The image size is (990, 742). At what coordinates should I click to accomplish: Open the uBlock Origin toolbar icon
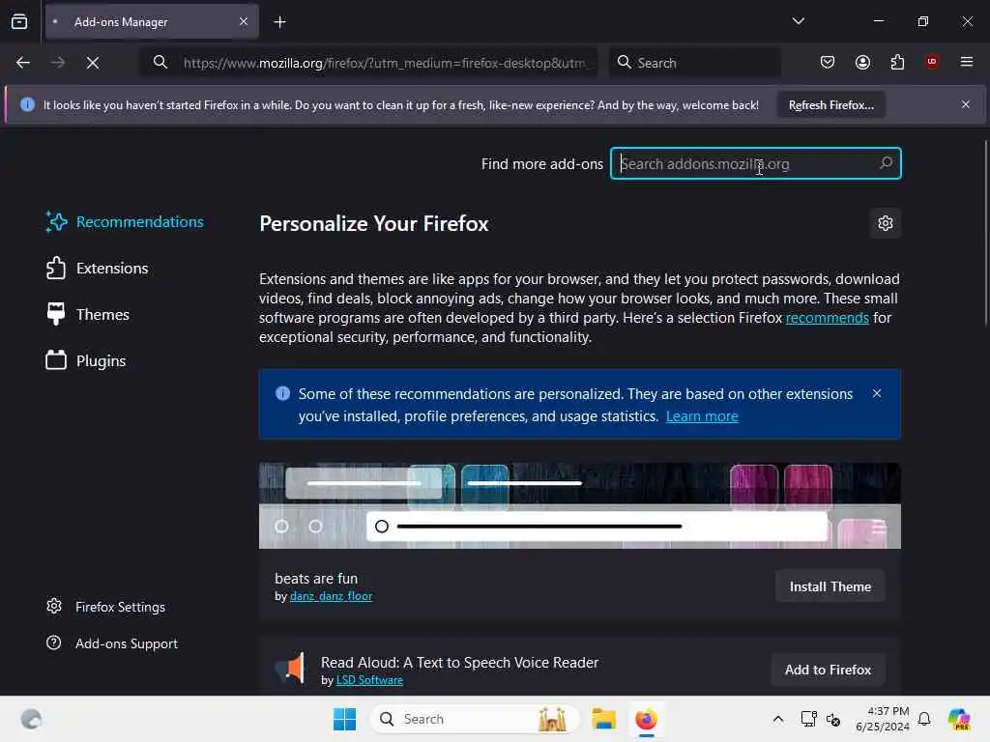click(x=932, y=62)
